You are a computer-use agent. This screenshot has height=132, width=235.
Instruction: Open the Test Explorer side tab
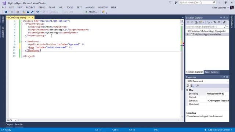(3, 32)
